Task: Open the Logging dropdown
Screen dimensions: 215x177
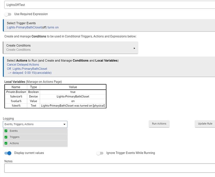Action: point(35,124)
